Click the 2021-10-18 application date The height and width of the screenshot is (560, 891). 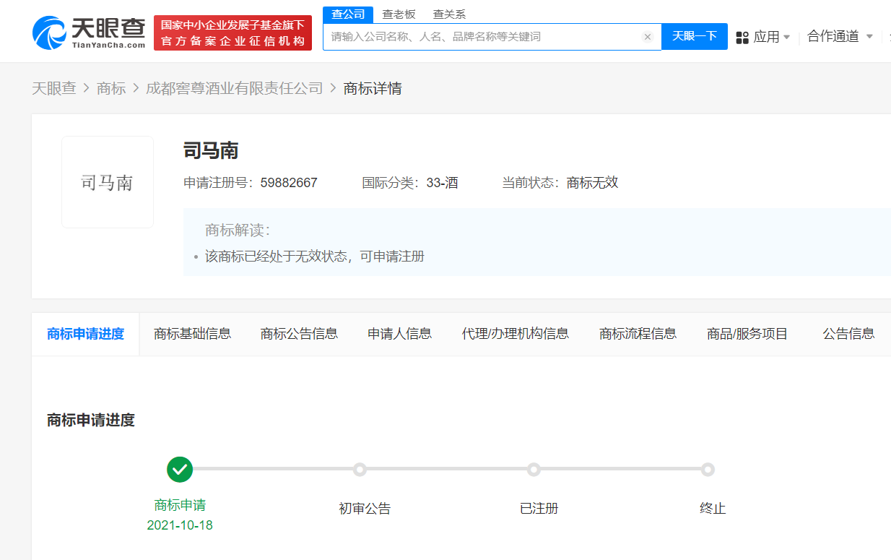coord(180,525)
